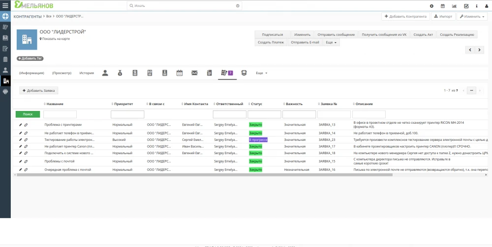Go to previous record with left chevron

pos(470,50)
